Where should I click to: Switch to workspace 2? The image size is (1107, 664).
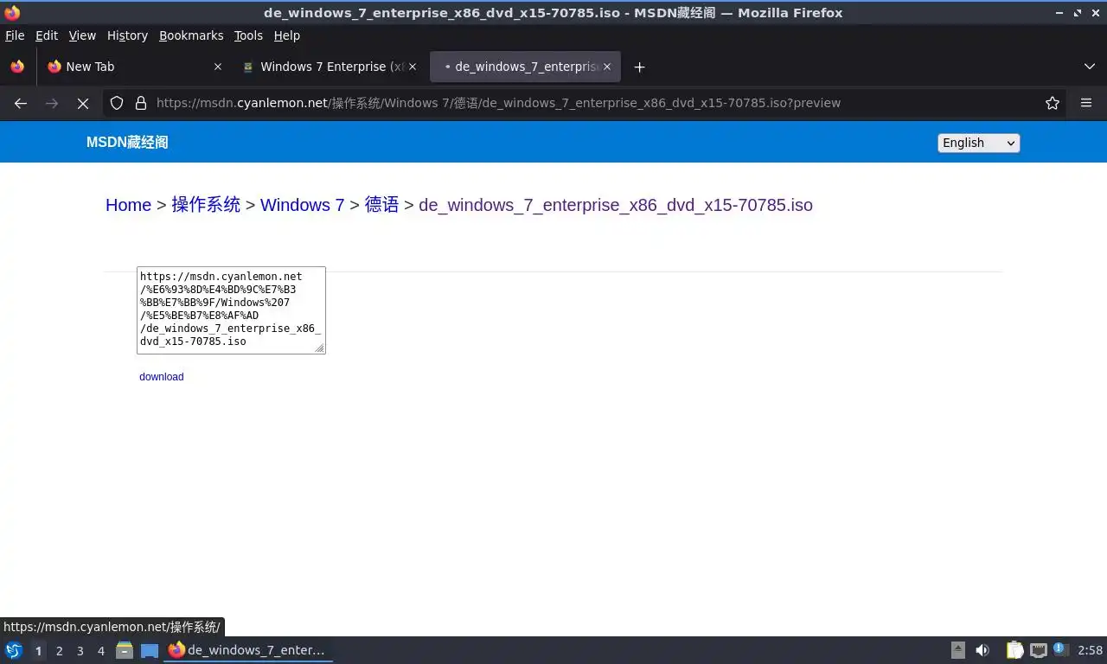click(60, 651)
